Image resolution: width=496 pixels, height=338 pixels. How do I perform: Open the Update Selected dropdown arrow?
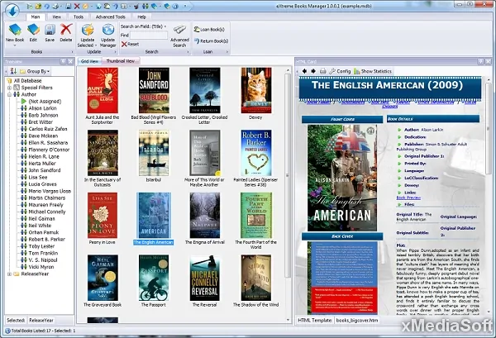[x=96, y=45]
